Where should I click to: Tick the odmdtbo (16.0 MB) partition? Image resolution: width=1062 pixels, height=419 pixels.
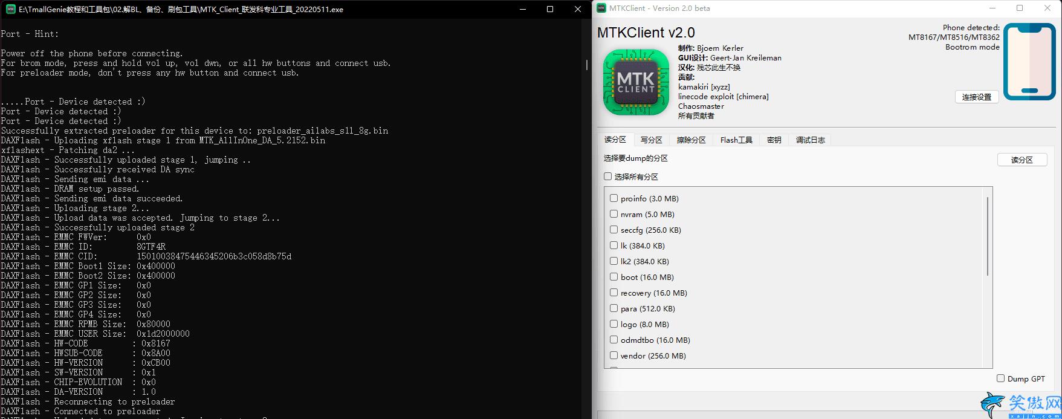tap(614, 340)
